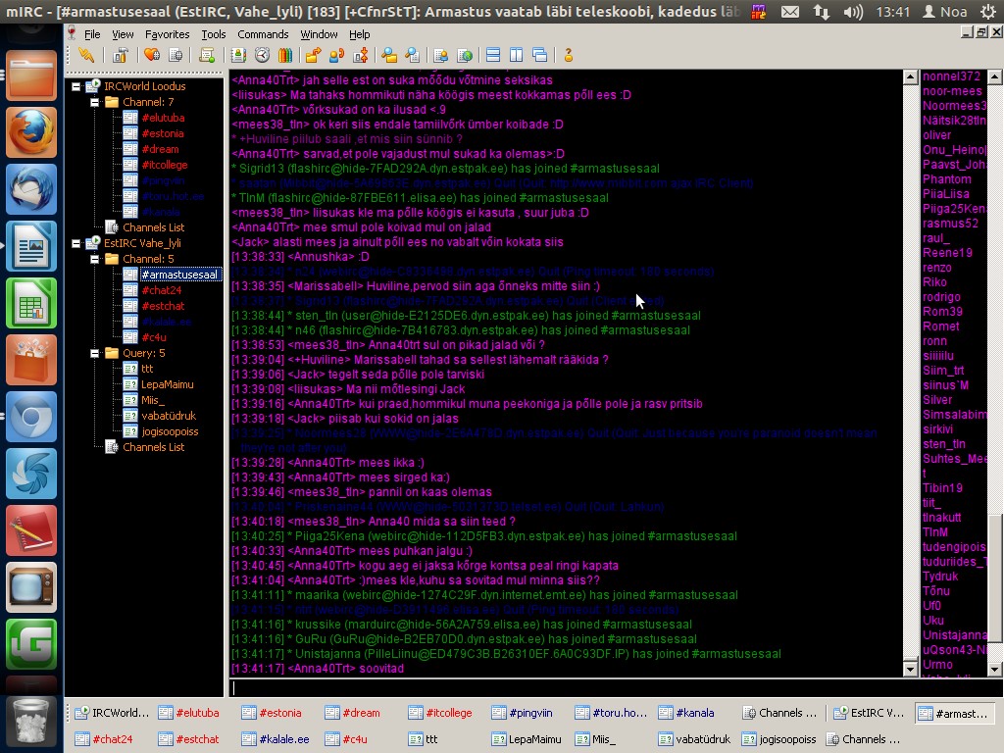Select #chat24 channel in the tree

click(162, 290)
